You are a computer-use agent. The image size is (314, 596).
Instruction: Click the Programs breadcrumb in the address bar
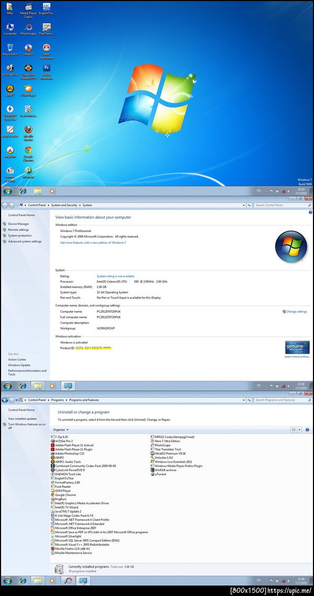(58, 400)
